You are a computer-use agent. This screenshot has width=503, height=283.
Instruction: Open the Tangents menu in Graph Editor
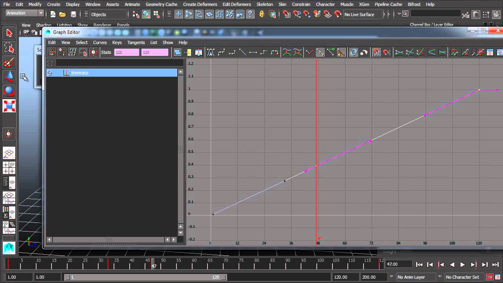(x=136, y=42)
